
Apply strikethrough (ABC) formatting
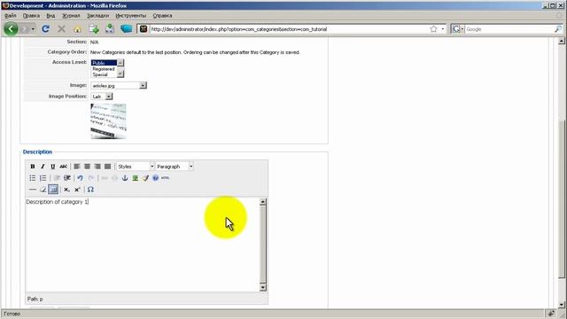63,167
